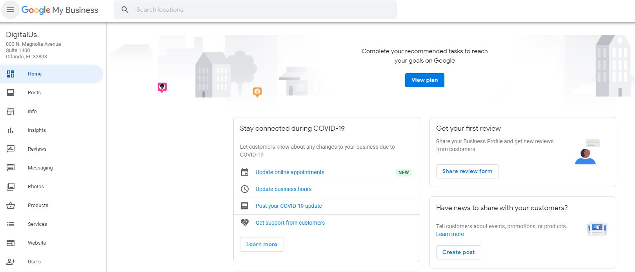Click the Get your first review heading

(x=468, y=128)
